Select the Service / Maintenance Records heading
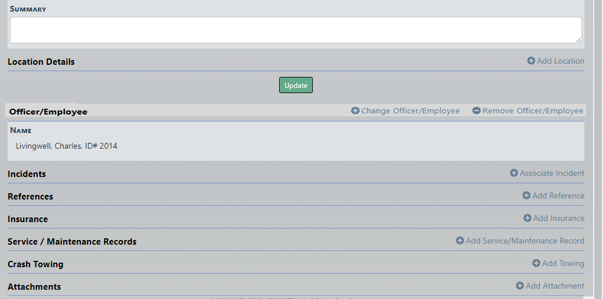Viewport: 603px width, 299px height. (72, 242)
